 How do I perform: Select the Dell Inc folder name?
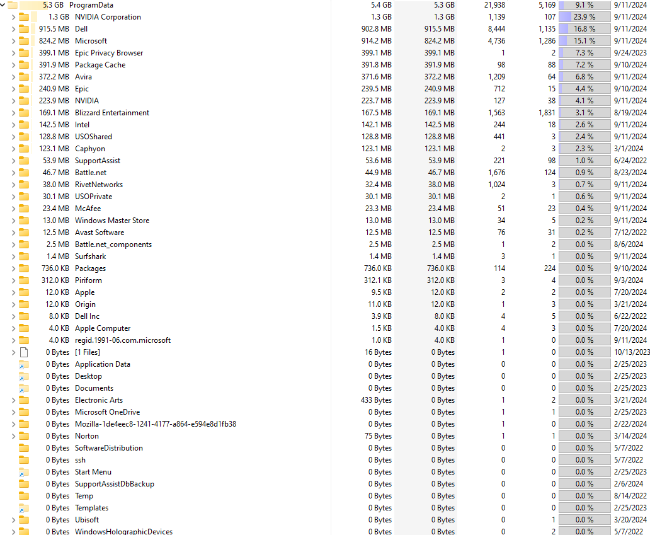tap(87, 316)
